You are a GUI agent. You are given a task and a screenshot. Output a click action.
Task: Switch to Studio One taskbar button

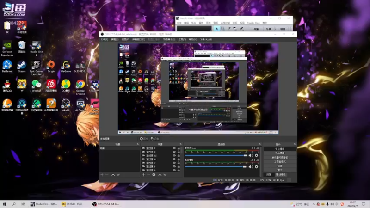pos(44,204)
